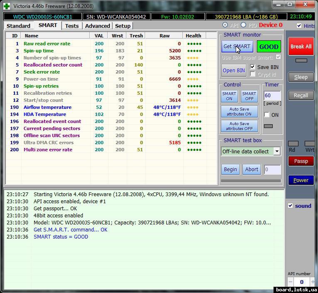Switch to the Advanced tab
Viewport: 318px width, 293px height.
coord(97,26)
